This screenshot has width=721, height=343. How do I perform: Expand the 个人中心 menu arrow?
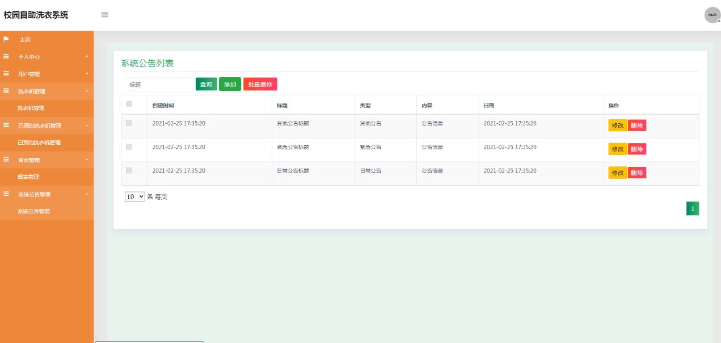pos(87,57)
